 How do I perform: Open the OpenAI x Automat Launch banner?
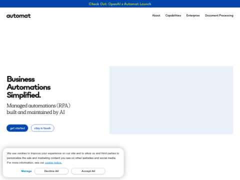[120, 4]
